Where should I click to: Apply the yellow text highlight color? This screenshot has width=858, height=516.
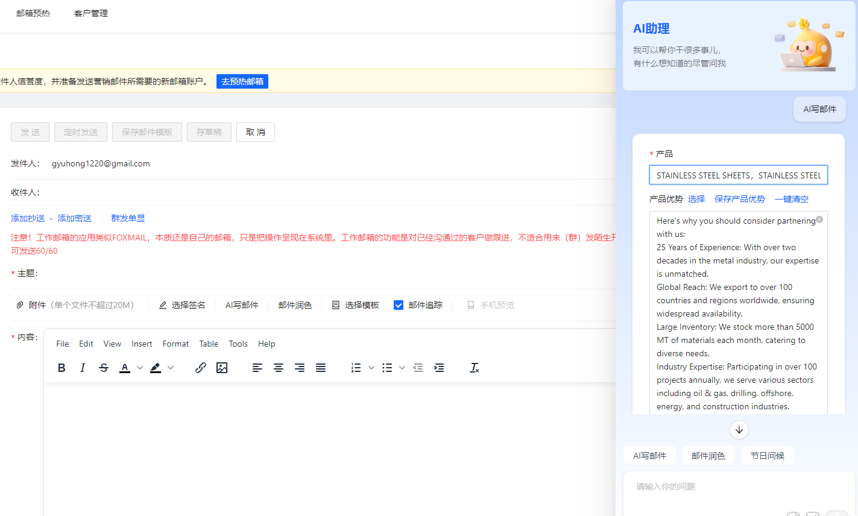pyautogui.click(x=156, y=368)
